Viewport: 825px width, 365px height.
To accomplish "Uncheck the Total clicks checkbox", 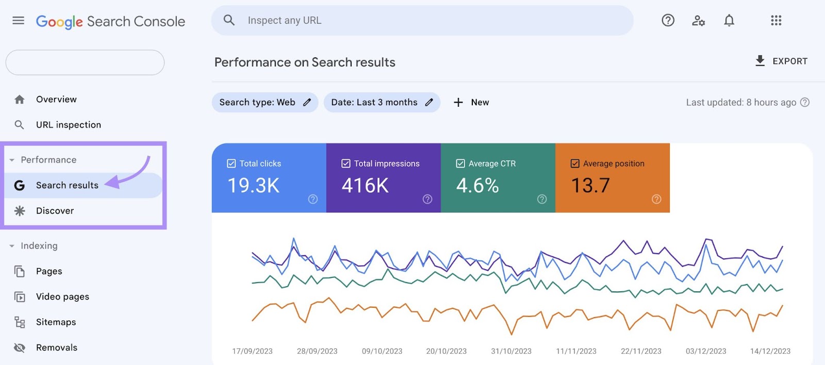I will coord(232,163).
